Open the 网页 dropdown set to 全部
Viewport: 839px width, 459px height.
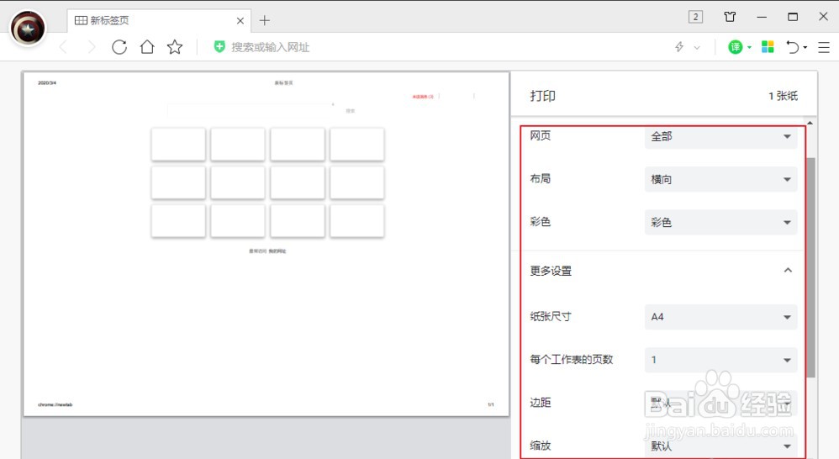coord(720,137)
